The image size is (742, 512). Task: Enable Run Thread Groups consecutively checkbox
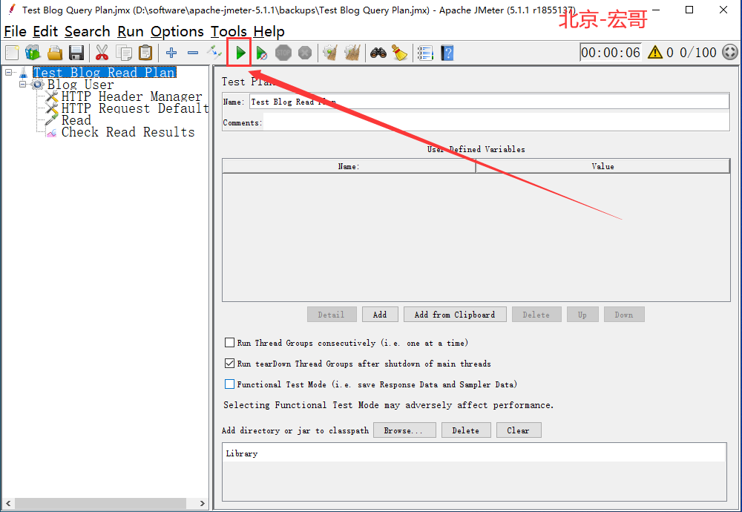coord(229,342)
